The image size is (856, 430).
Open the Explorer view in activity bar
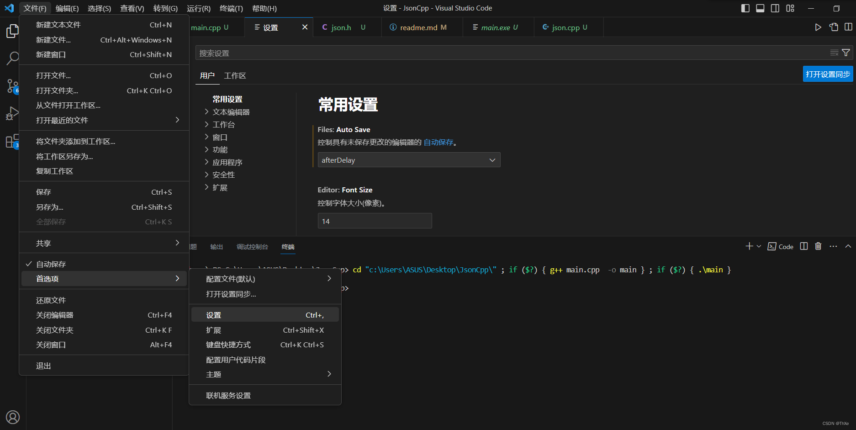point(12,31)
